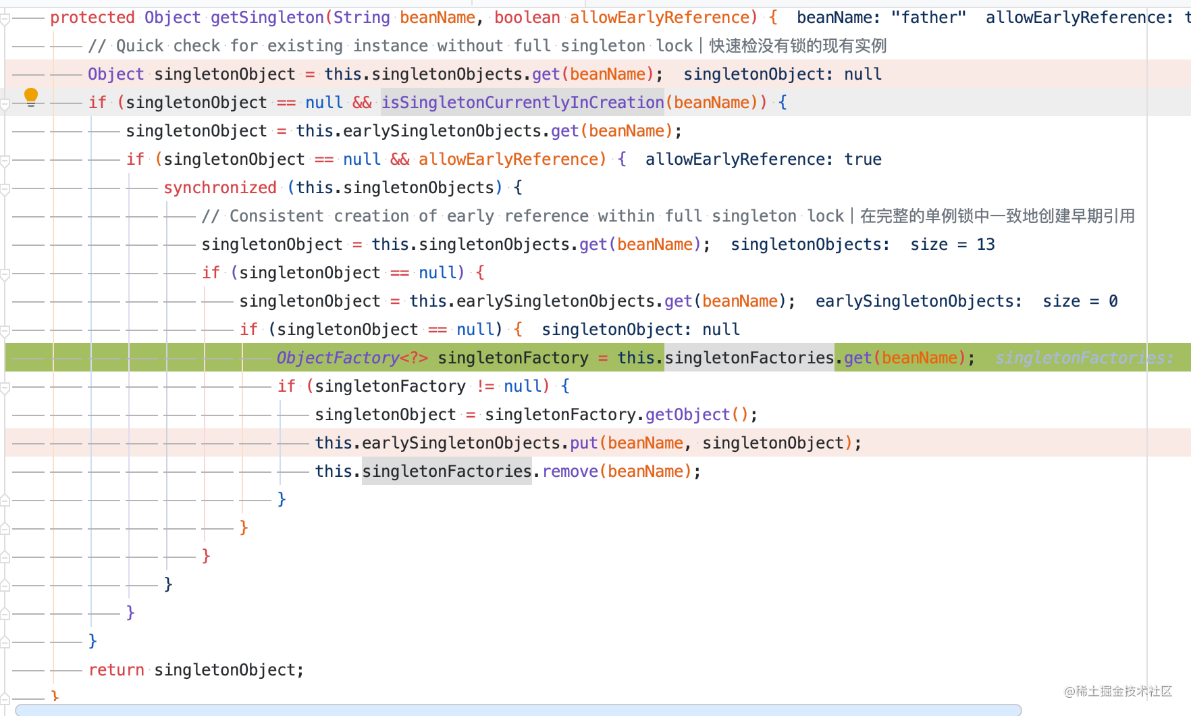The image size is (1191, 716).
Task: Click the size = 0 debug value
Action: [1080, 301]
